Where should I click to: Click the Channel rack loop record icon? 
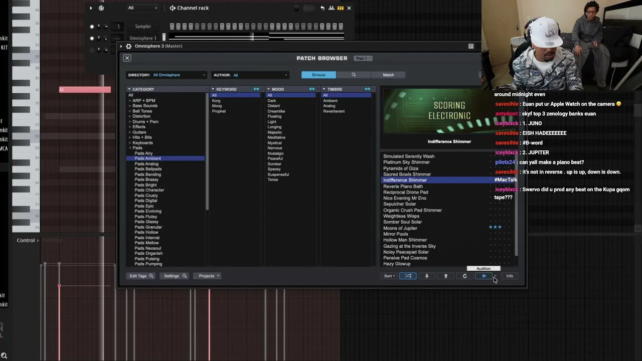(x=101, y=8)
